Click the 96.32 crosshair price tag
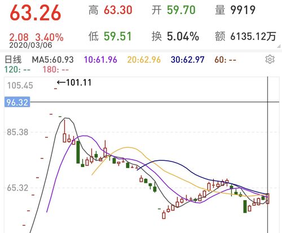 [17, 102]
